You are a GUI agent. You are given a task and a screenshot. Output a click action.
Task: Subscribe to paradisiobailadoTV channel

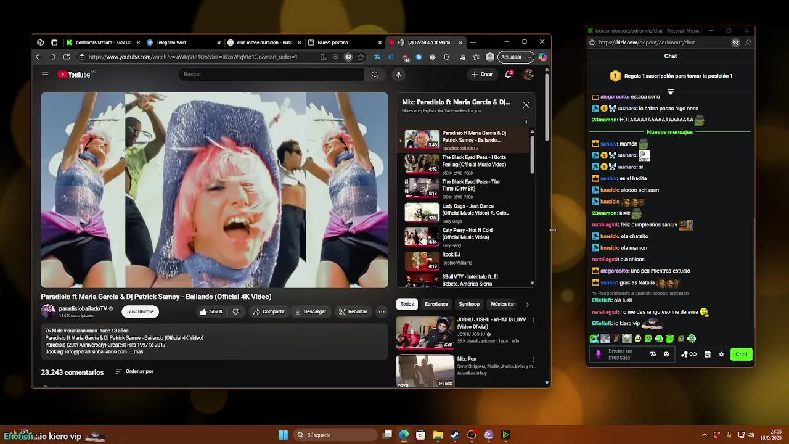pyautogui.click(x=140, y=312)
